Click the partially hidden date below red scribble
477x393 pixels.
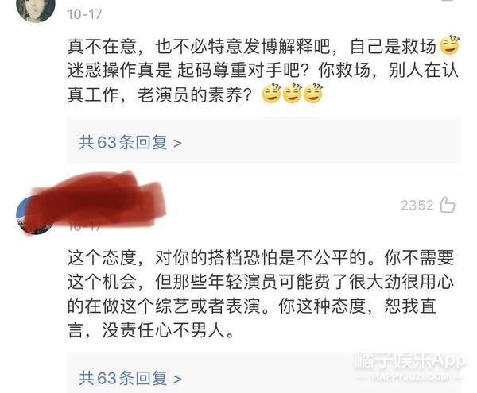[84, 226]
